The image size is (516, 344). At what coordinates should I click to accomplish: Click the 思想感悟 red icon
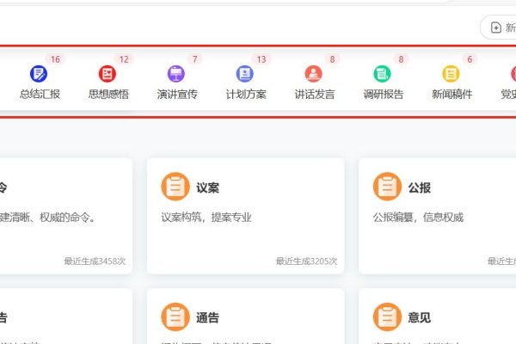(x=107, y=74)
